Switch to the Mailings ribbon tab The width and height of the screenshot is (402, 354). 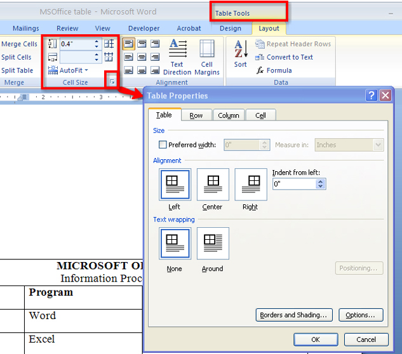point(26,28)
